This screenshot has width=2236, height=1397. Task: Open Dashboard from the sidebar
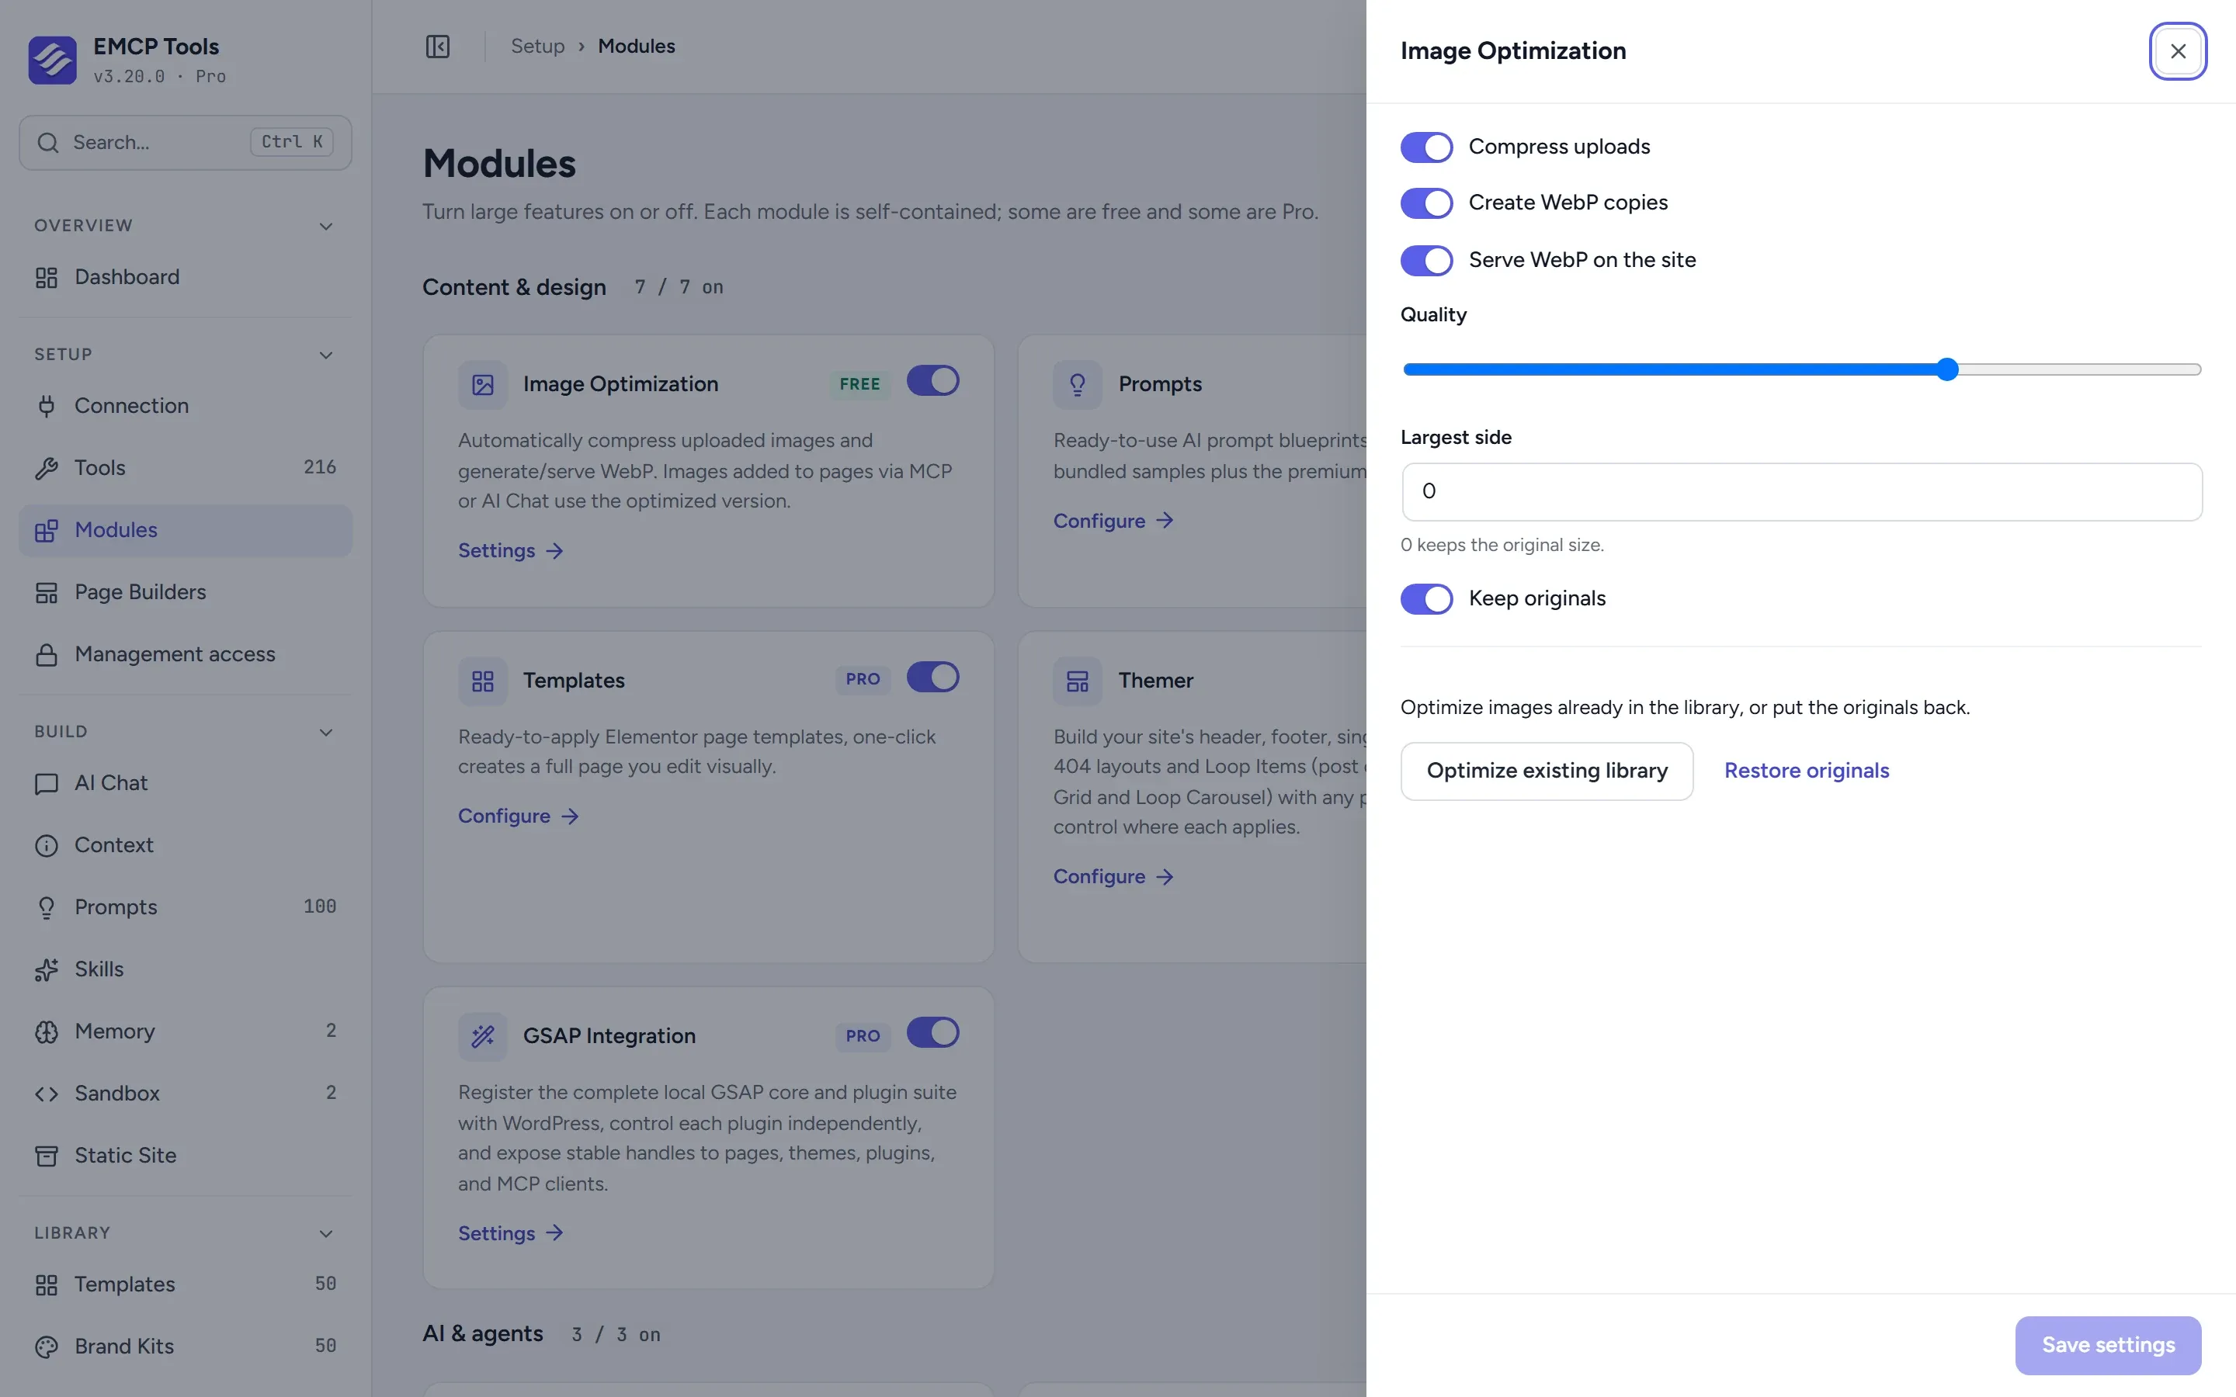(185, 277)
